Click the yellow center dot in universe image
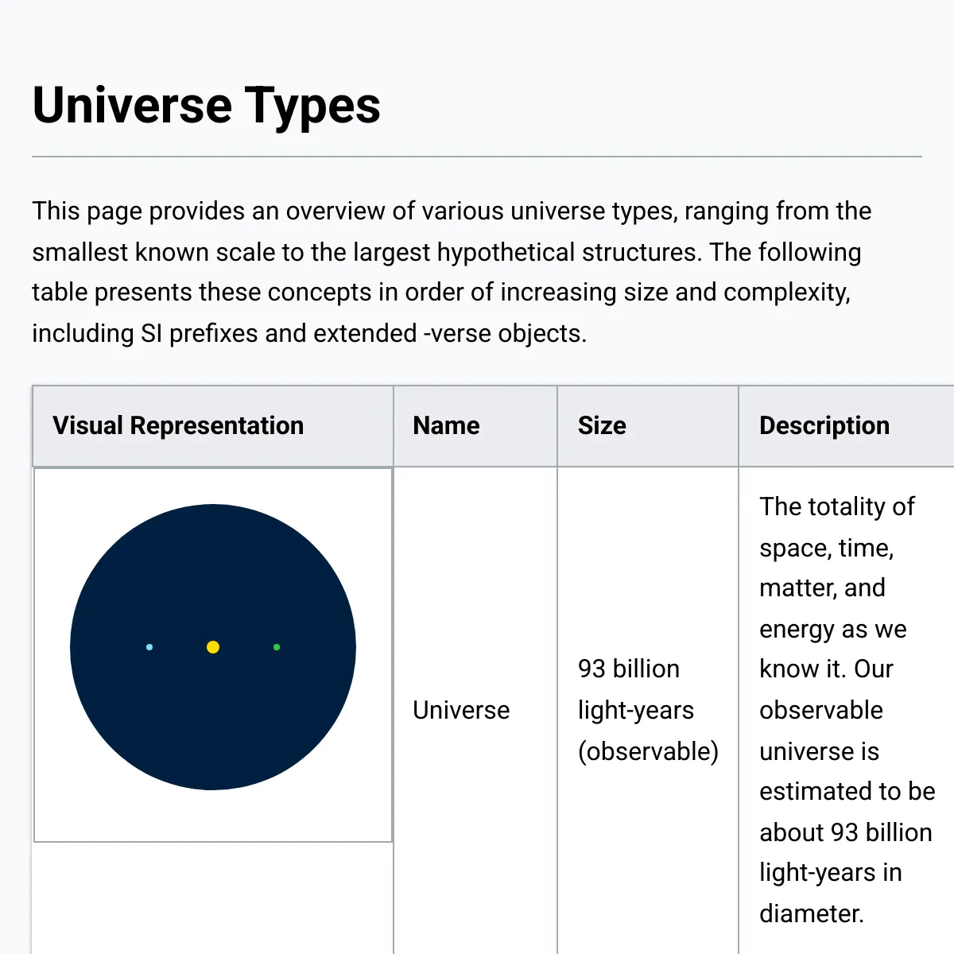954x954 pixels. 213,647
